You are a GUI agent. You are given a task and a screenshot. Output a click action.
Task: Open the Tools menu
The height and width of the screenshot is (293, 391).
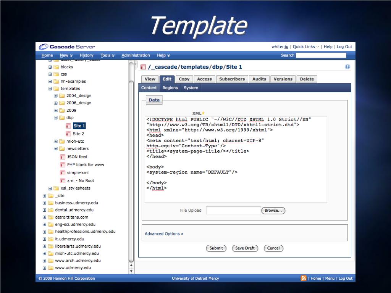[107, 55]
